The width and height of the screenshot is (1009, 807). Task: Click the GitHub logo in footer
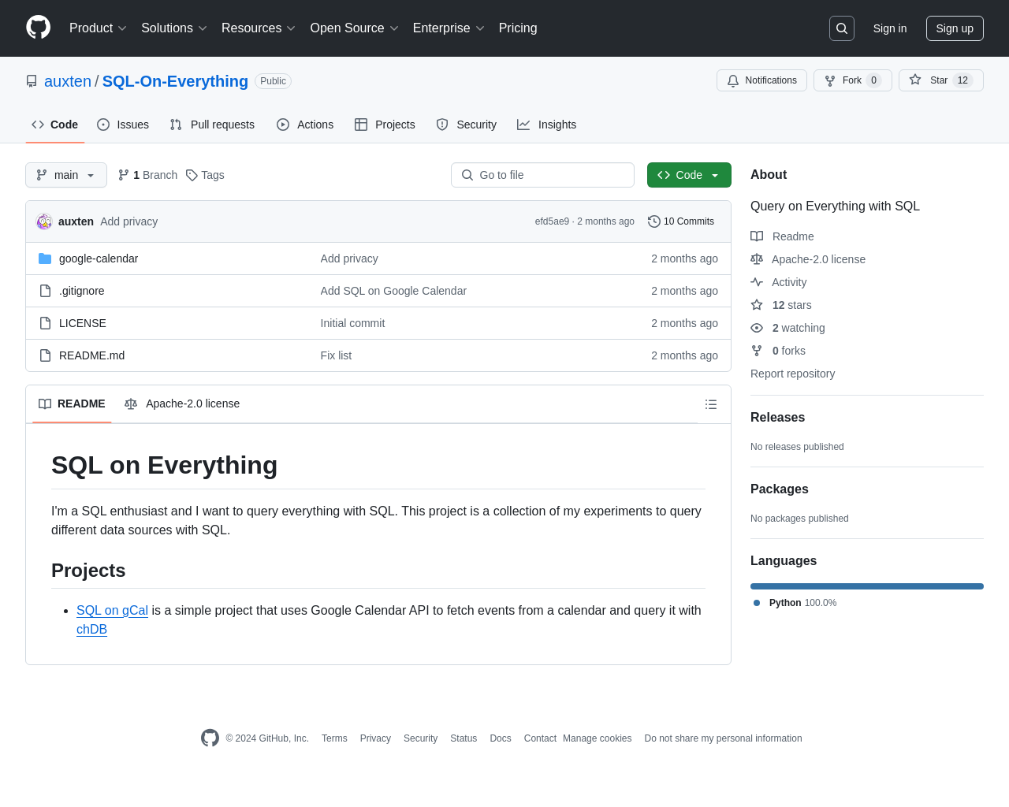coord(210,738)
